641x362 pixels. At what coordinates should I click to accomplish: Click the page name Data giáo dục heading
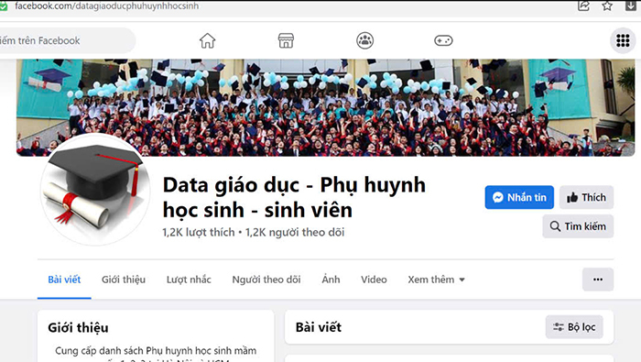click(294, 197)
